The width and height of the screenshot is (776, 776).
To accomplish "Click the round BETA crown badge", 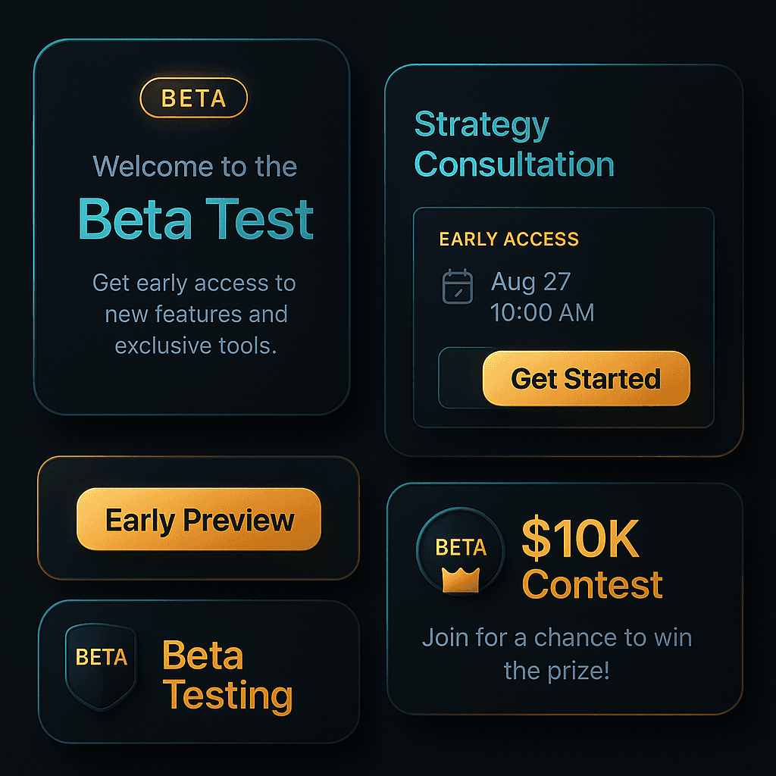I will (461, 550).
